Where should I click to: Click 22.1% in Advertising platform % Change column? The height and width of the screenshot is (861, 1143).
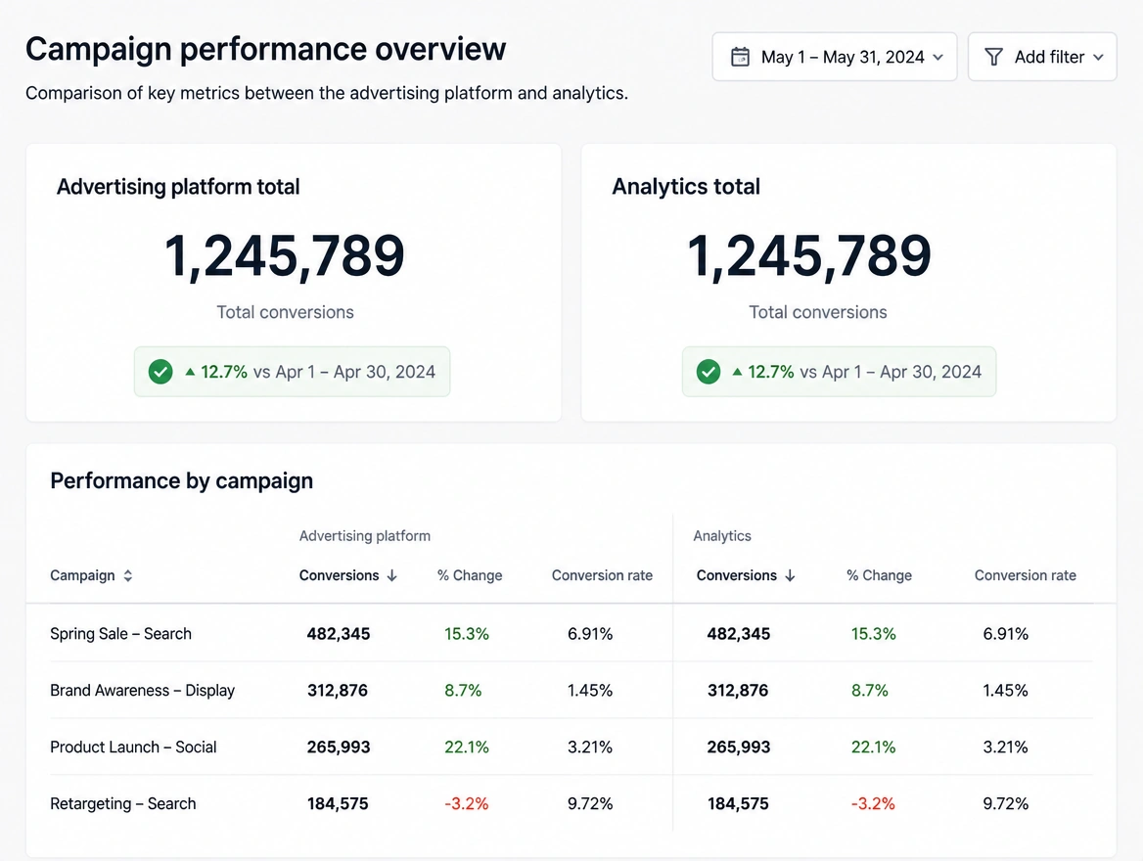467,748
